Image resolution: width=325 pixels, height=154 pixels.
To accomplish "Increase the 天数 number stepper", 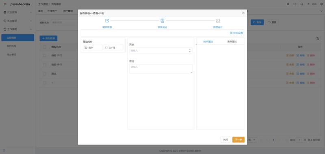I will coord(189,49).
